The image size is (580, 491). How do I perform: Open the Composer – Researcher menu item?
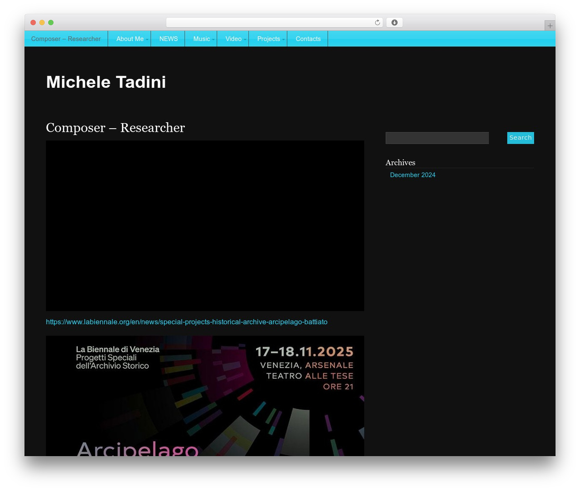(66, 39)
